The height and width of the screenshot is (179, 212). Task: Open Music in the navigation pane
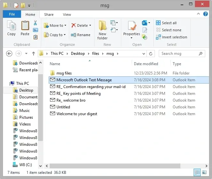[x=21, y=111]
